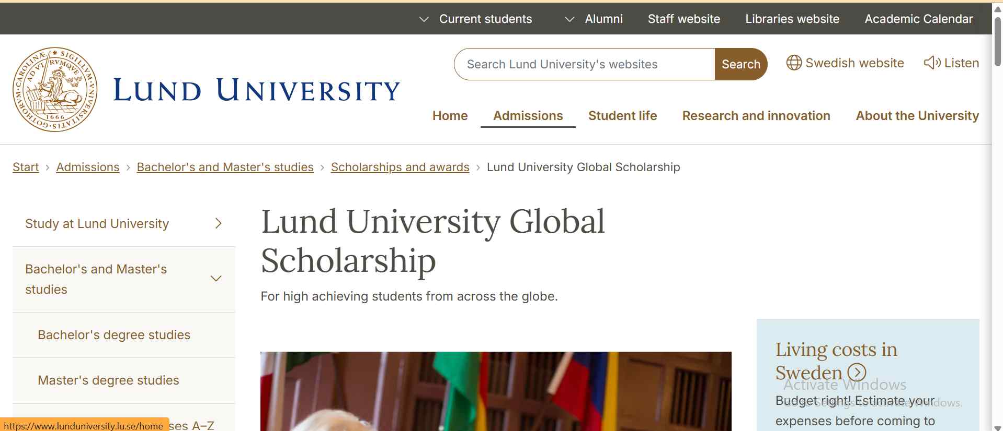This screenshot has width=1003, height=431.
Task: Follow the Staff website link
Action: pyautogui.click(x=683, y=19)
